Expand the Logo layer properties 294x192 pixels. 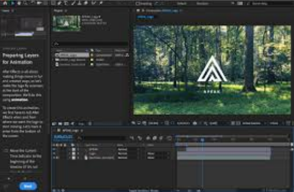coord(70,153)
